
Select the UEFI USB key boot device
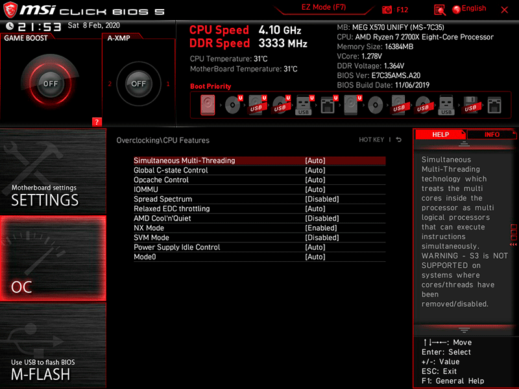(x=304, y=105)
